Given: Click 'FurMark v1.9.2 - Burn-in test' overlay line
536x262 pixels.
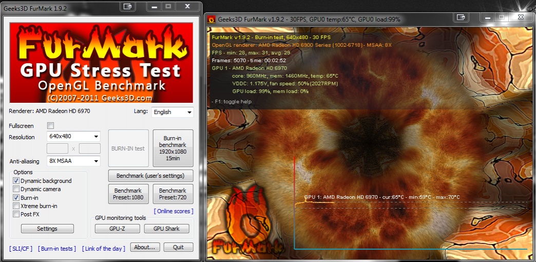Looking at the screenshot, I should pos(272,37).
